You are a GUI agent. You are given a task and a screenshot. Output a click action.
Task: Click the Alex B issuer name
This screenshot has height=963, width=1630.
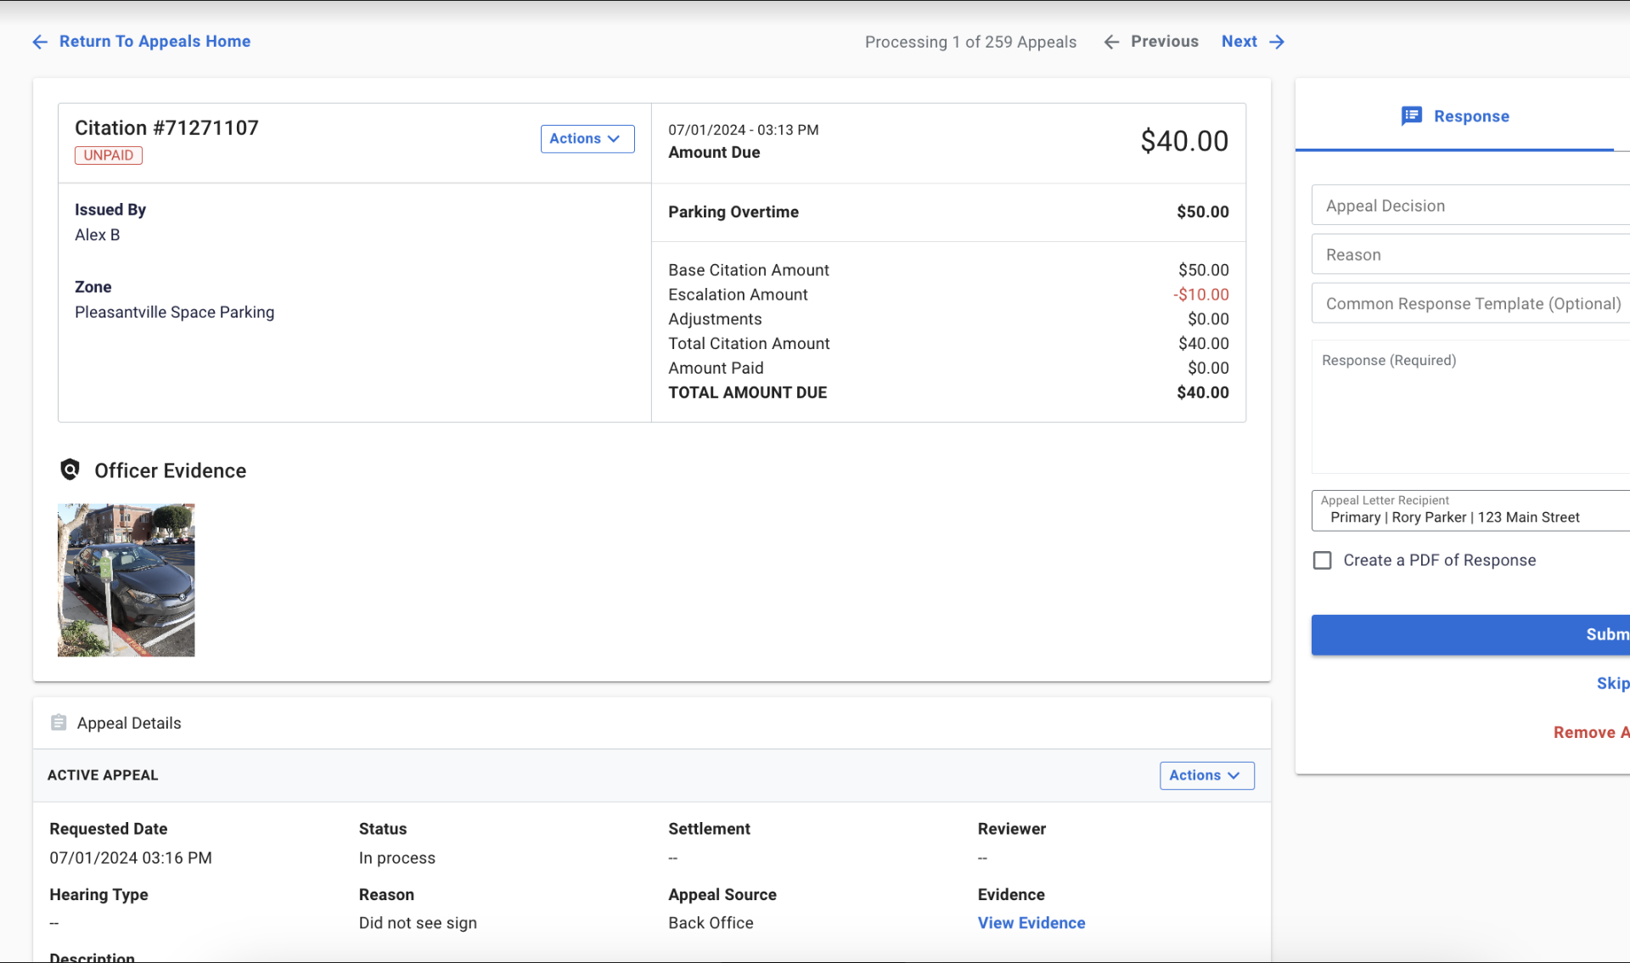click(x=97, y=235)
